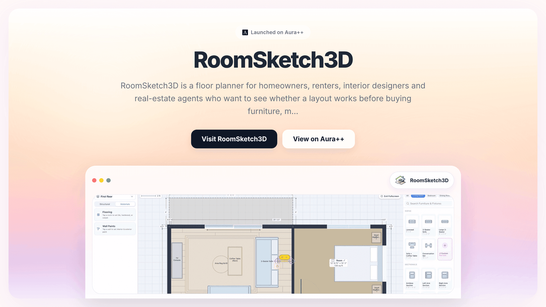Viewport: 546px width, 307px height.
Task: Select the Area Rug 8x10 circle label
Action: point(221,264)
